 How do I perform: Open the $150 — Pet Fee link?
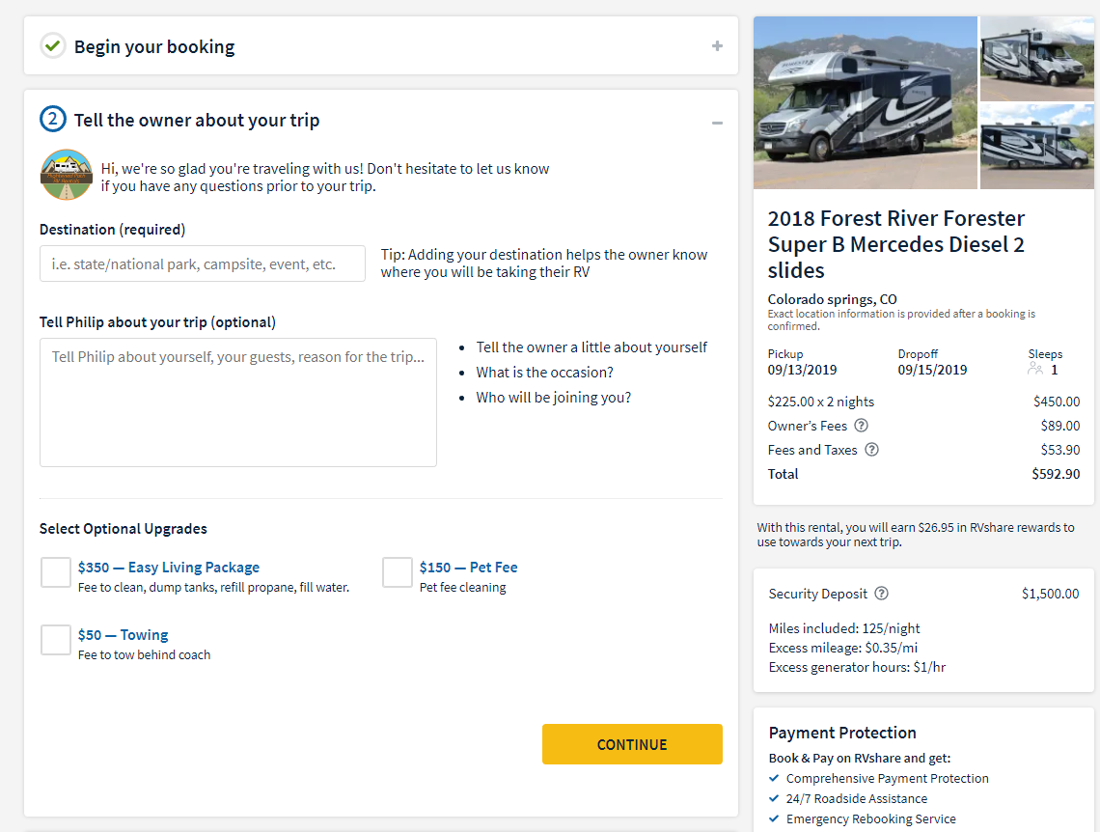coord(469,567)
